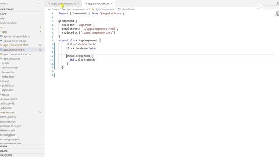Collapse the src folder
279x157 pixels.
point(2,27)
